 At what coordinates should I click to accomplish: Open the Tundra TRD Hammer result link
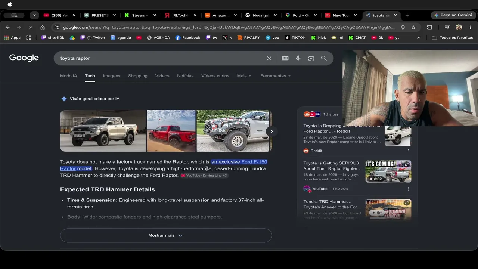pyautogui.click(x=332, y=204)
